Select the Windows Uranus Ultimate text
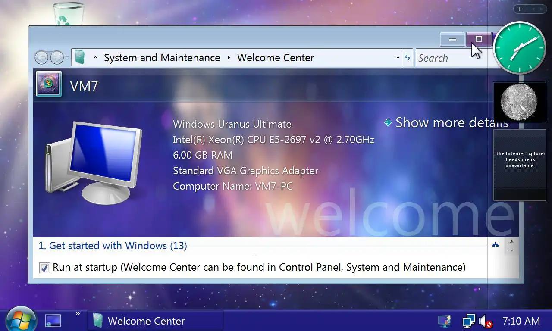Image resolution: width=552 pixels, height=331 pixels. [x=232, y=124]
